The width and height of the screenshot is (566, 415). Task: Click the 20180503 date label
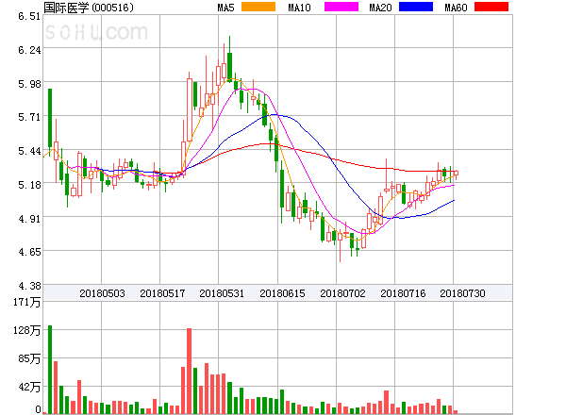click(102, 293)
